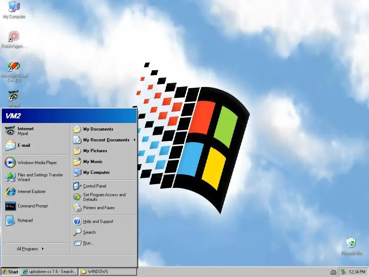Screen dimensions: 369x277
Task: Select Internet Mypal menu entry text
Action: coord(26,131)
